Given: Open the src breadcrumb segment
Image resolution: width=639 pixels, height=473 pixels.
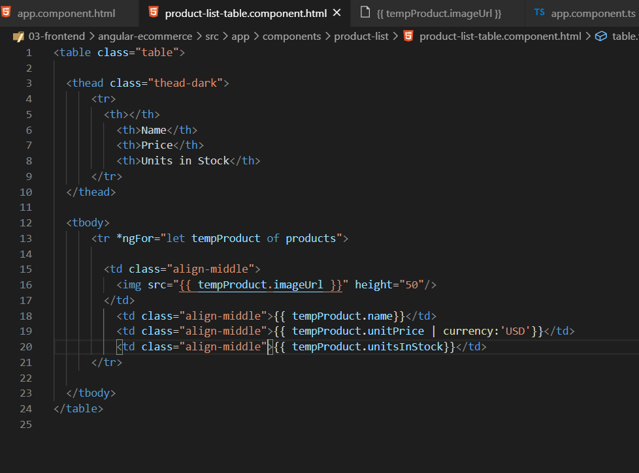Looking at the screenshot, I should (212, 37).
